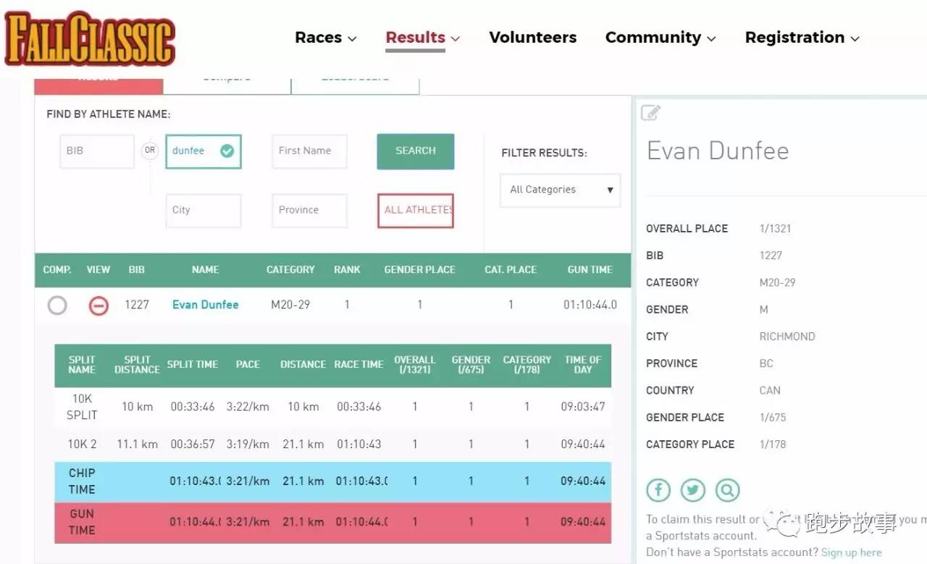Share result on Twitter icon
Image resolution: width=927 pixels, height=564 pixels.
pyautogui.click(x=692, y=490)
